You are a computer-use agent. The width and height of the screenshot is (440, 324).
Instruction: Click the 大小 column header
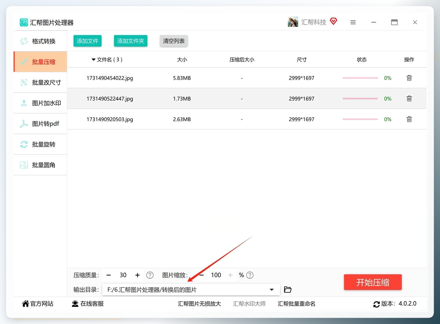(x=182, y=59)
